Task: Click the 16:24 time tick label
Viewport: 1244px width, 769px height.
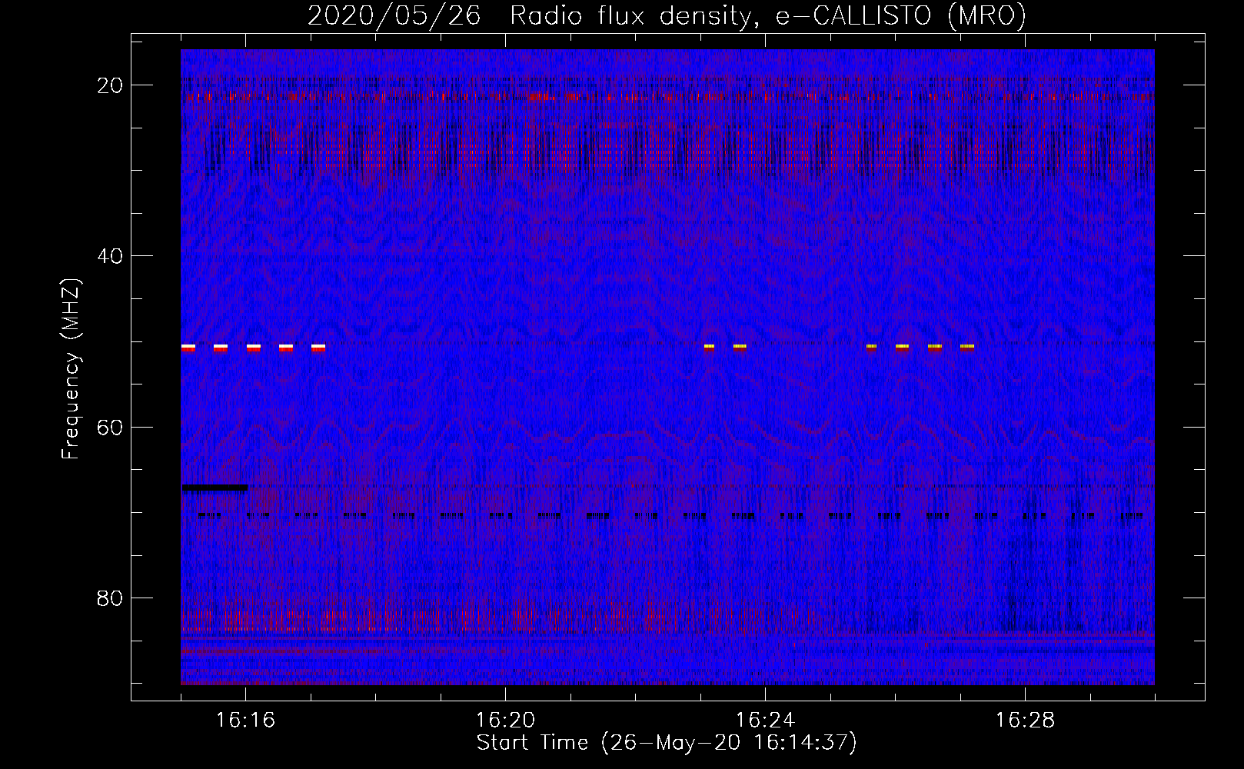Action: (765, 720)
